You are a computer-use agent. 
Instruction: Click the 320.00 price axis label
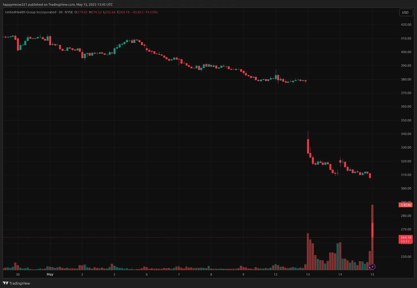[x=406, y=161]
